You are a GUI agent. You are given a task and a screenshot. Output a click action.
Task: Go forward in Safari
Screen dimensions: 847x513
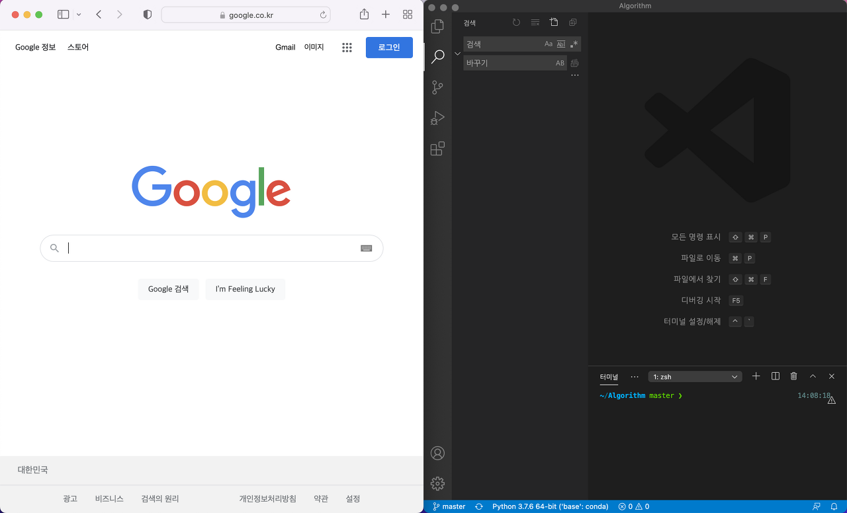click(x=119, y=15)
